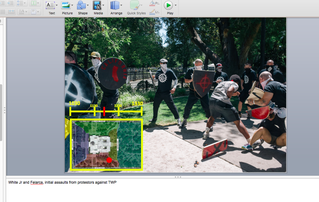
Task: Click the increase indent icon
Action: point(10,3)
